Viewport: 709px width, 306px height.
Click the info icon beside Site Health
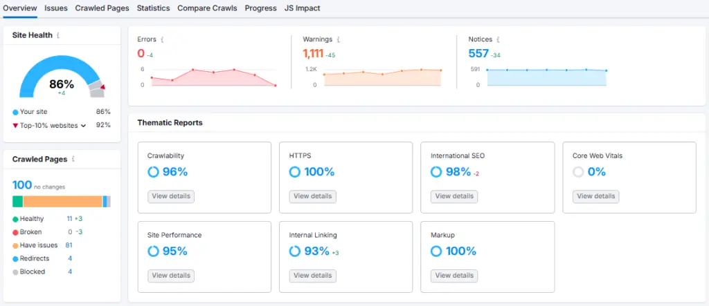coord(58,35)
